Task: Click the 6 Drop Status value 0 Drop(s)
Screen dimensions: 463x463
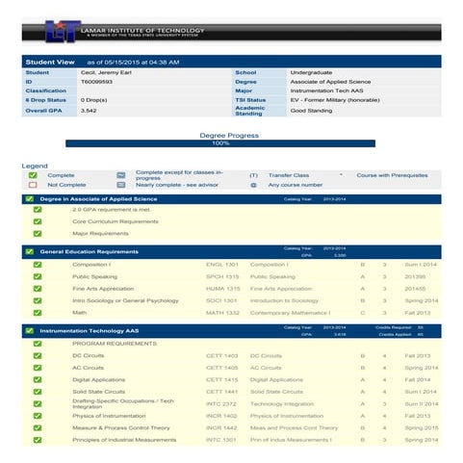Action: point(94,100)
